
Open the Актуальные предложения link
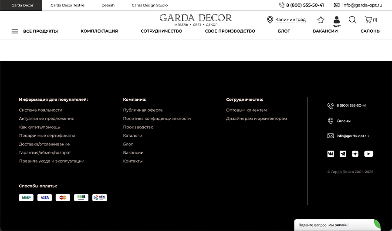coord(47,119)
